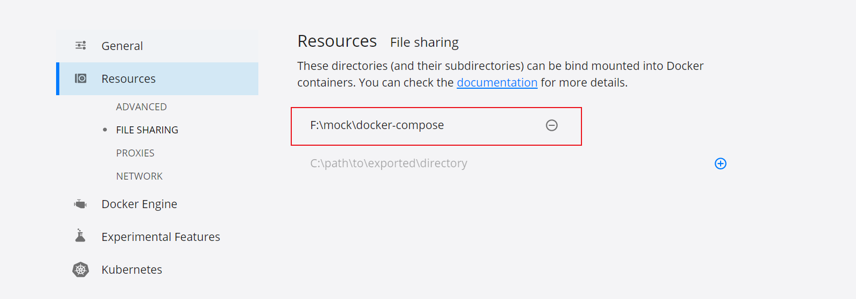Open the Docker Engine settings label
Screen dimensions: 856x299
(x=139, y=204)
